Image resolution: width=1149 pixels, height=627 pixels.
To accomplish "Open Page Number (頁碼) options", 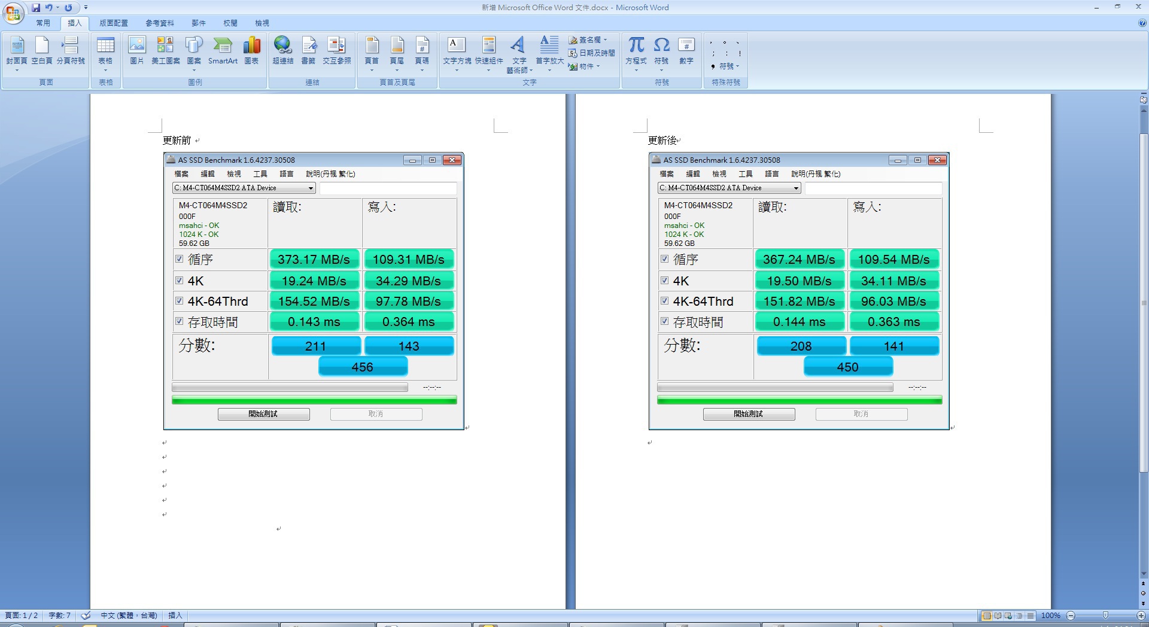I will (x=422, y=53).
